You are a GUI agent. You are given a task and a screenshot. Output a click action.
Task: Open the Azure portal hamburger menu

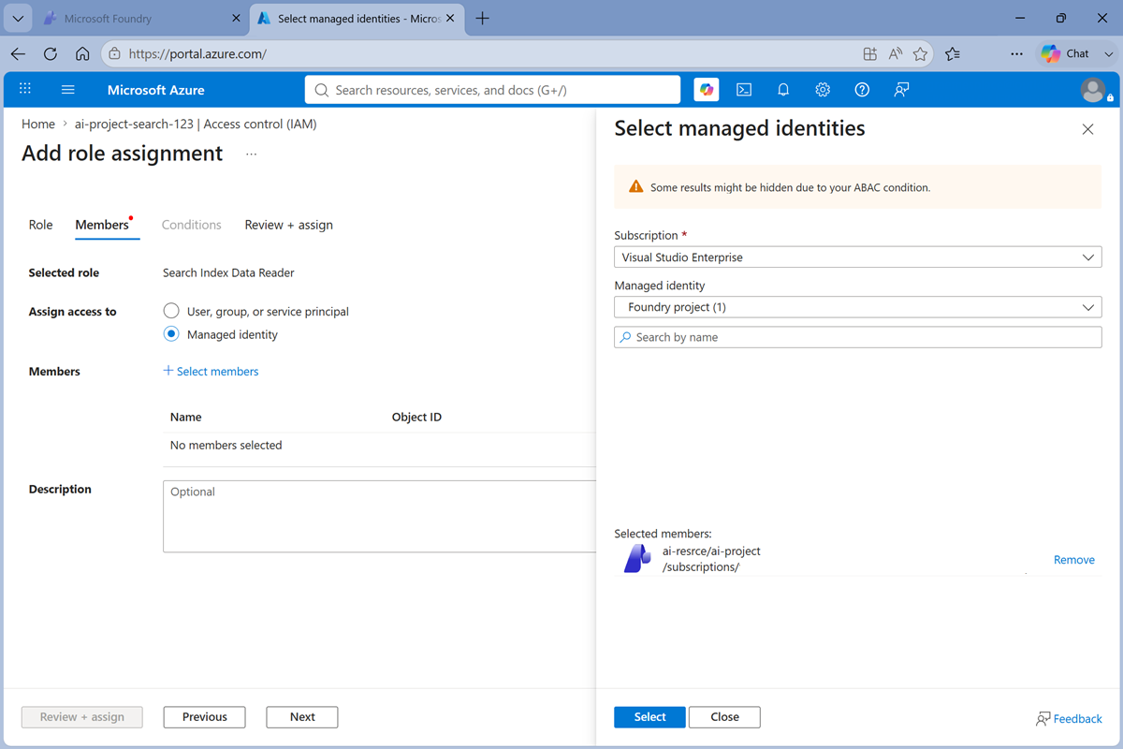click(x=67, y=90)
